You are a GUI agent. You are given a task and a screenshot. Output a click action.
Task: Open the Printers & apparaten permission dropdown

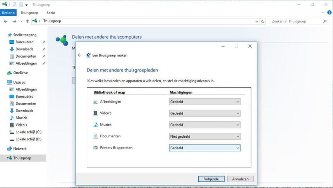(205, 148)
